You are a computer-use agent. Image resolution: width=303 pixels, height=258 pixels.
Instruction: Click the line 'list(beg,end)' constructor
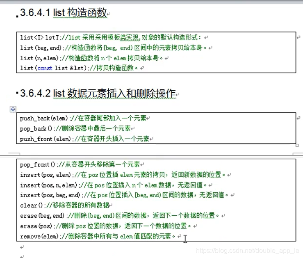point(113,48)
